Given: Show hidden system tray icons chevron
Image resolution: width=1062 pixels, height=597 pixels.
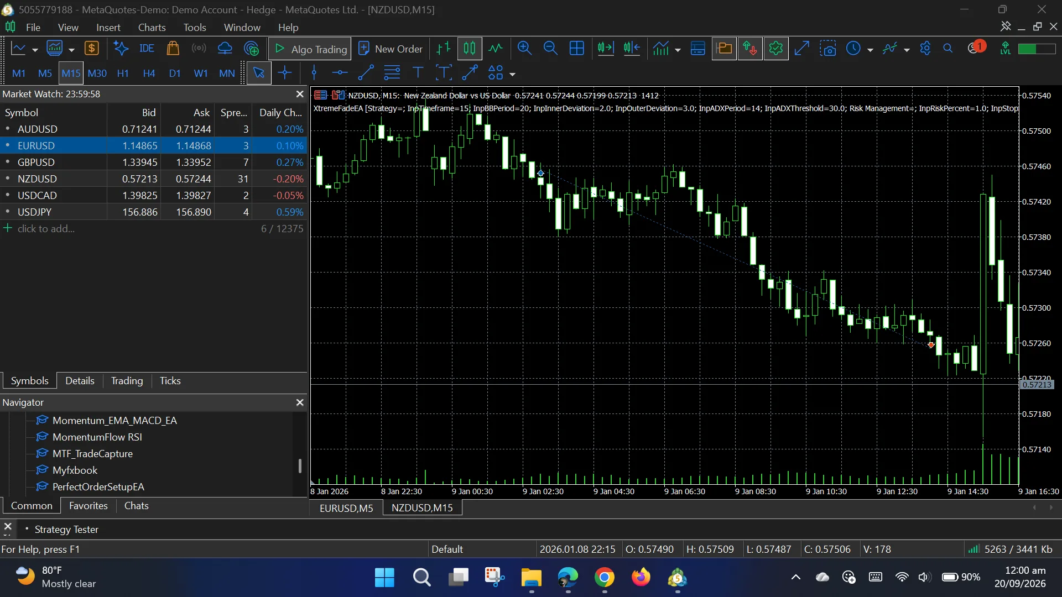Looking at the screenshot, I should (796, 578).
